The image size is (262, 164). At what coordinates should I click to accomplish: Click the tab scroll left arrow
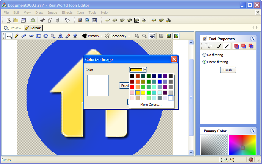pyautogui.click(x=253, y=28)
